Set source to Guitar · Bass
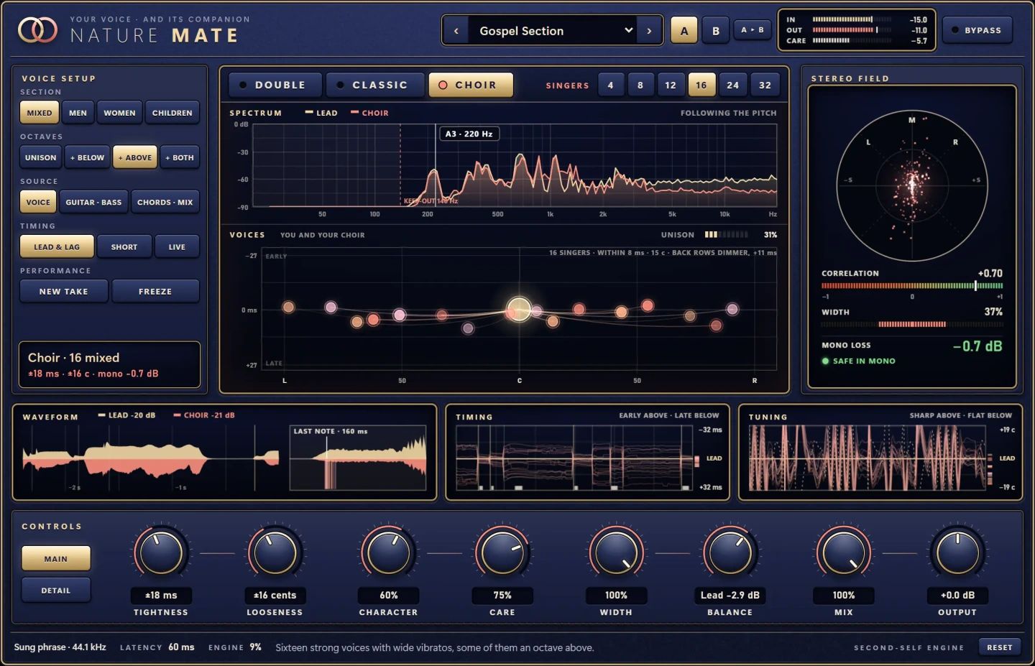This screenshot has width=1035, height=666. tap(93, 202)
